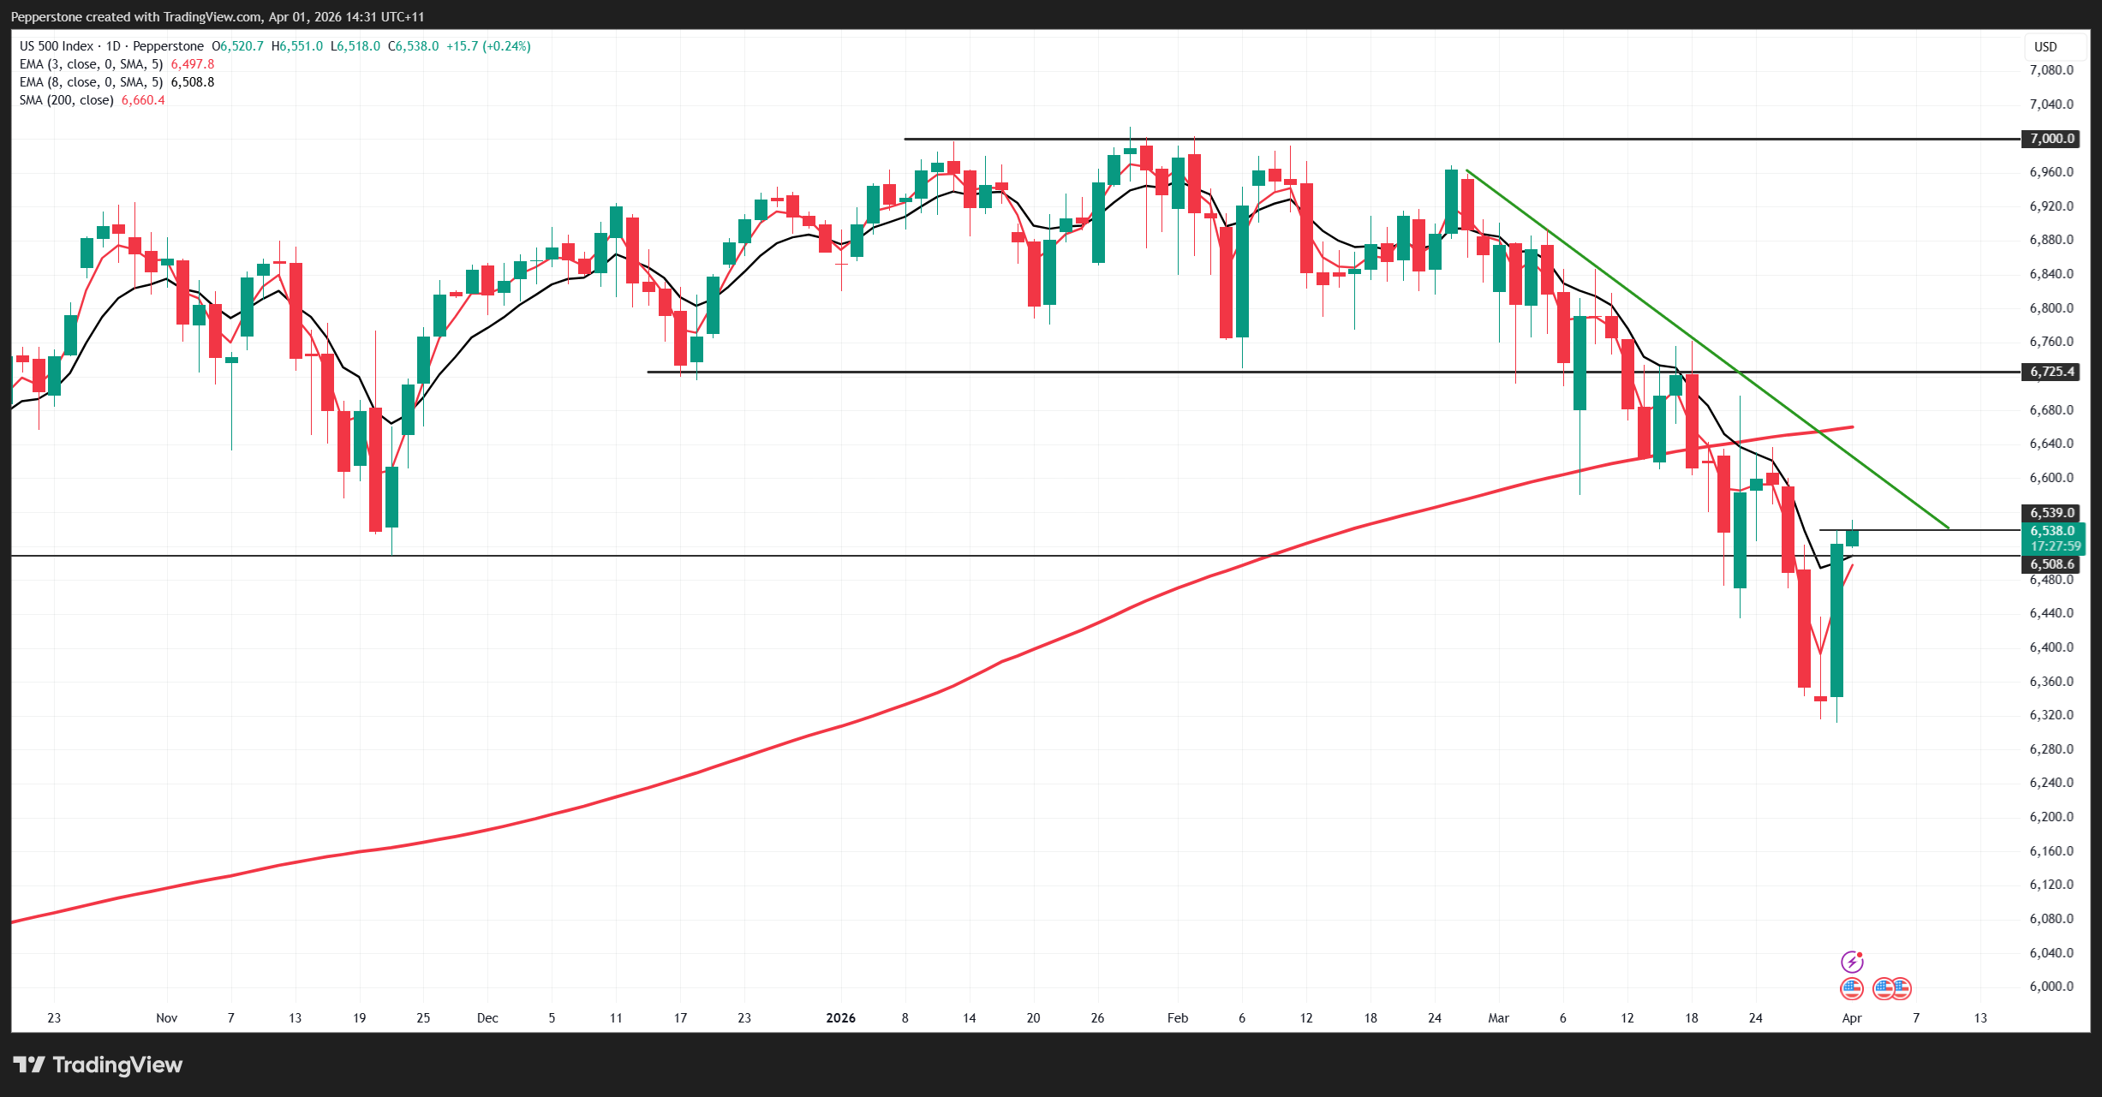Click the rightmost US flag economic event icon

pyautogui.click(x=1902, y=989)
